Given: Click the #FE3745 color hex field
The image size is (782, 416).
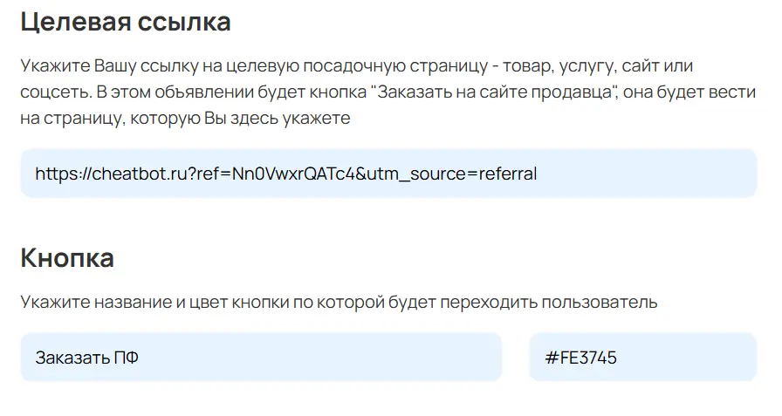Looking at the screenshot, I should click(x=642, y=357).
